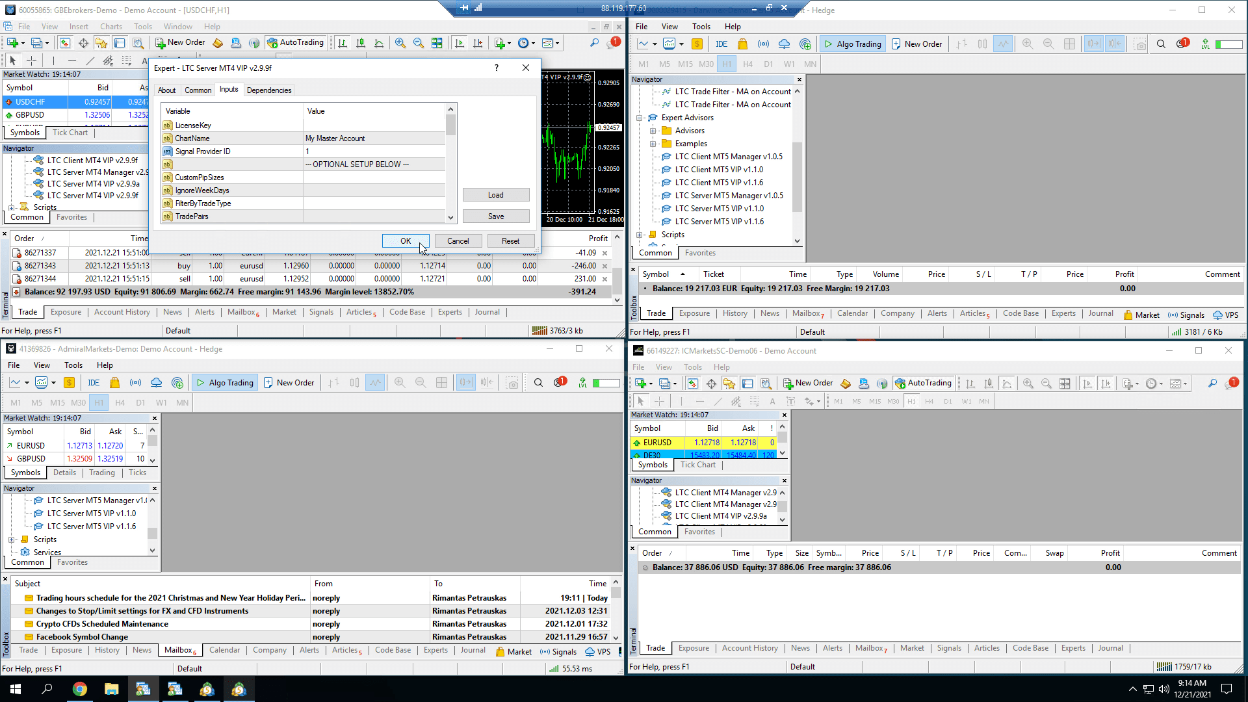Toggle Algo Trading in AdmiralMarkets window
Screen dimensions: 1248x702
(225, 383)
